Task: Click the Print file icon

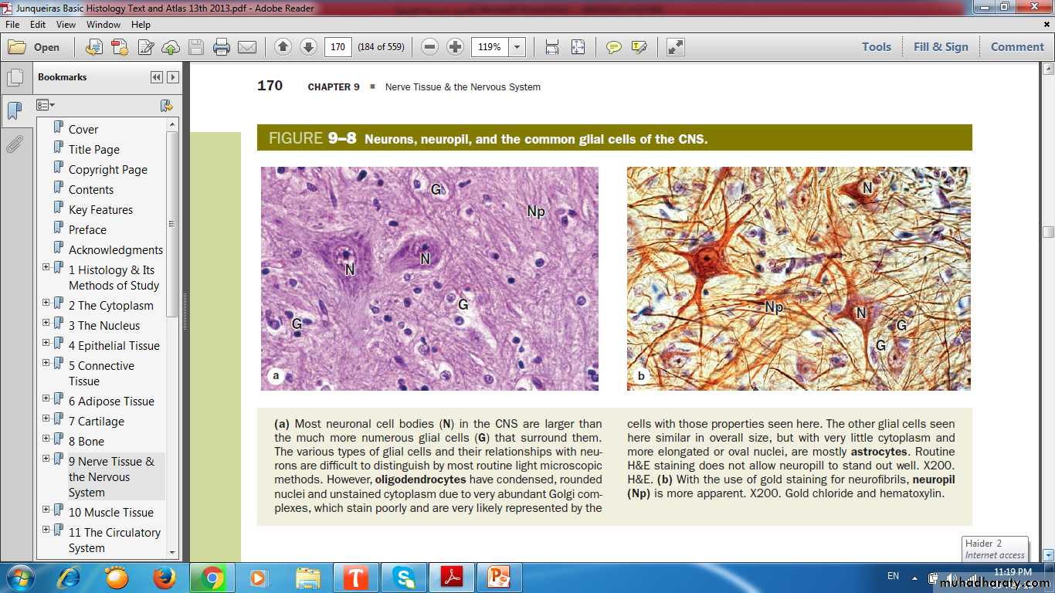Action: (222, 47)
